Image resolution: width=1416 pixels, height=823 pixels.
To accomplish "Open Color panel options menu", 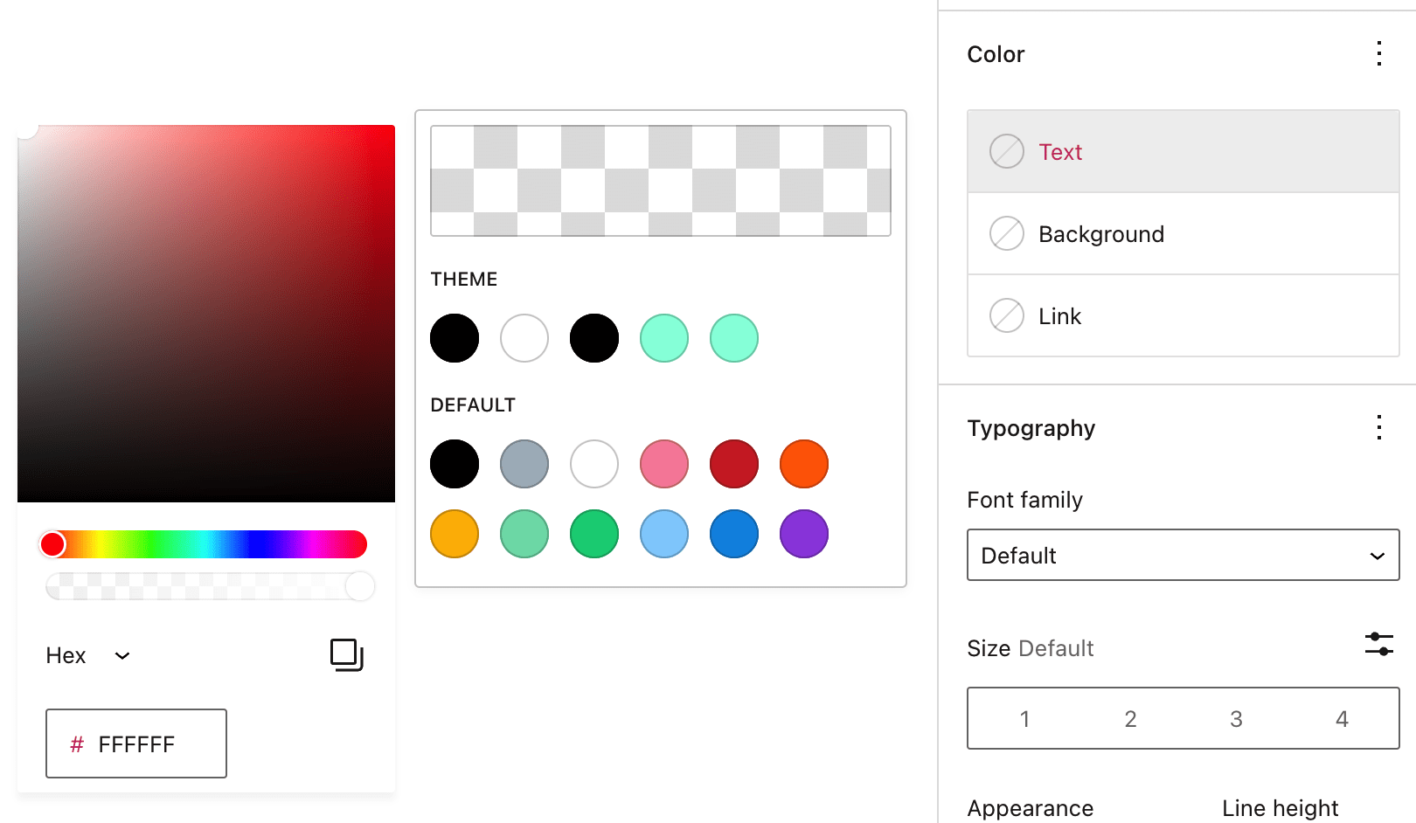I will coord(1378,54).
